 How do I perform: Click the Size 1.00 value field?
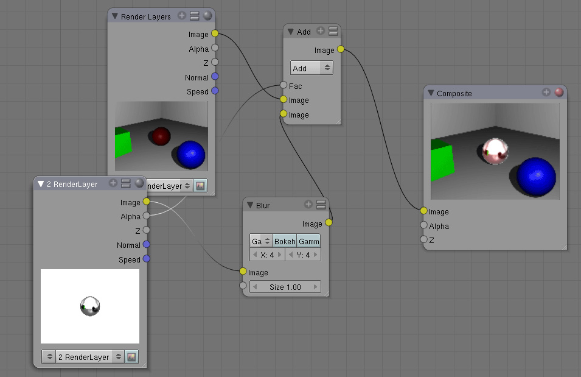point(285,287)
